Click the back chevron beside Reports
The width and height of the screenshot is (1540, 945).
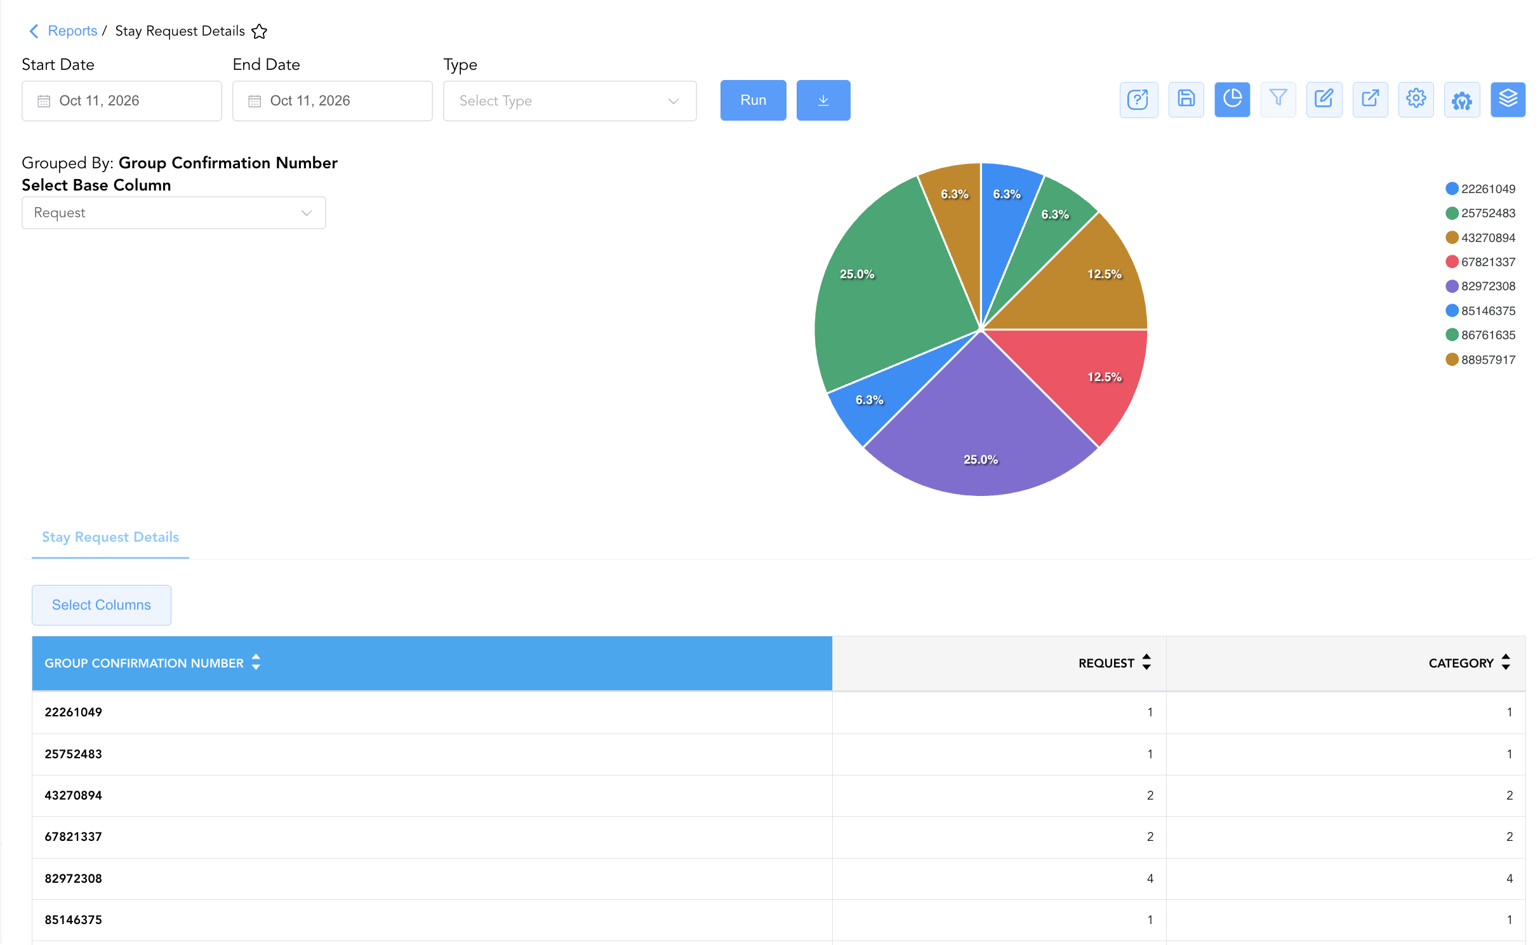point(34,31)
